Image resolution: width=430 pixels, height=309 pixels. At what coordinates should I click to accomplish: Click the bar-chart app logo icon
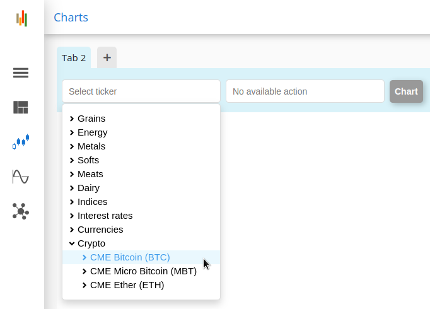pyautogui.click(x=21, y=18)
